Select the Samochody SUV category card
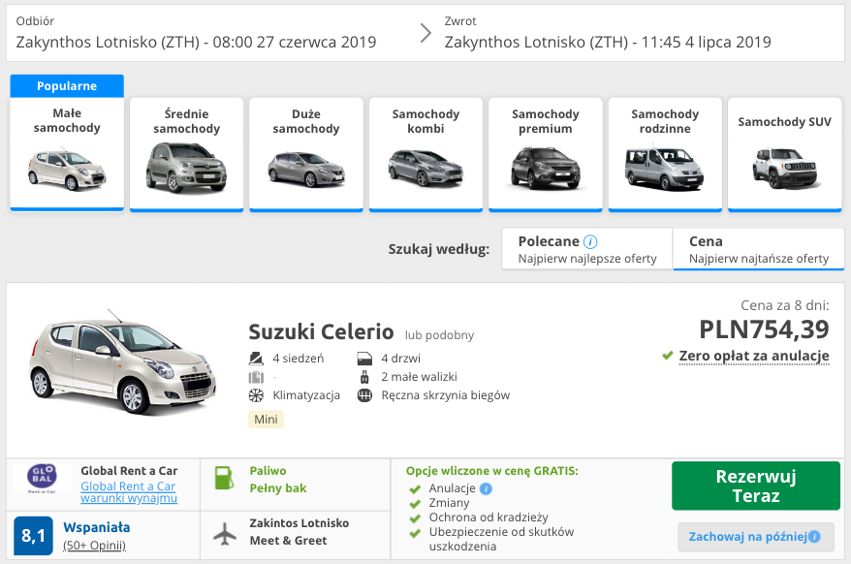Screen dimensions: 851x564 click(x=784, y=154)
